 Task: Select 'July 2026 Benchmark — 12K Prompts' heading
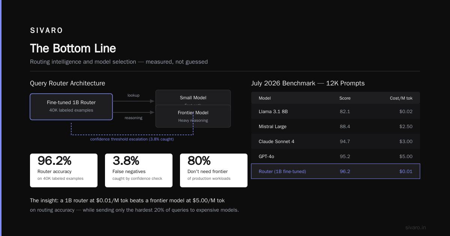pos(308,83)
